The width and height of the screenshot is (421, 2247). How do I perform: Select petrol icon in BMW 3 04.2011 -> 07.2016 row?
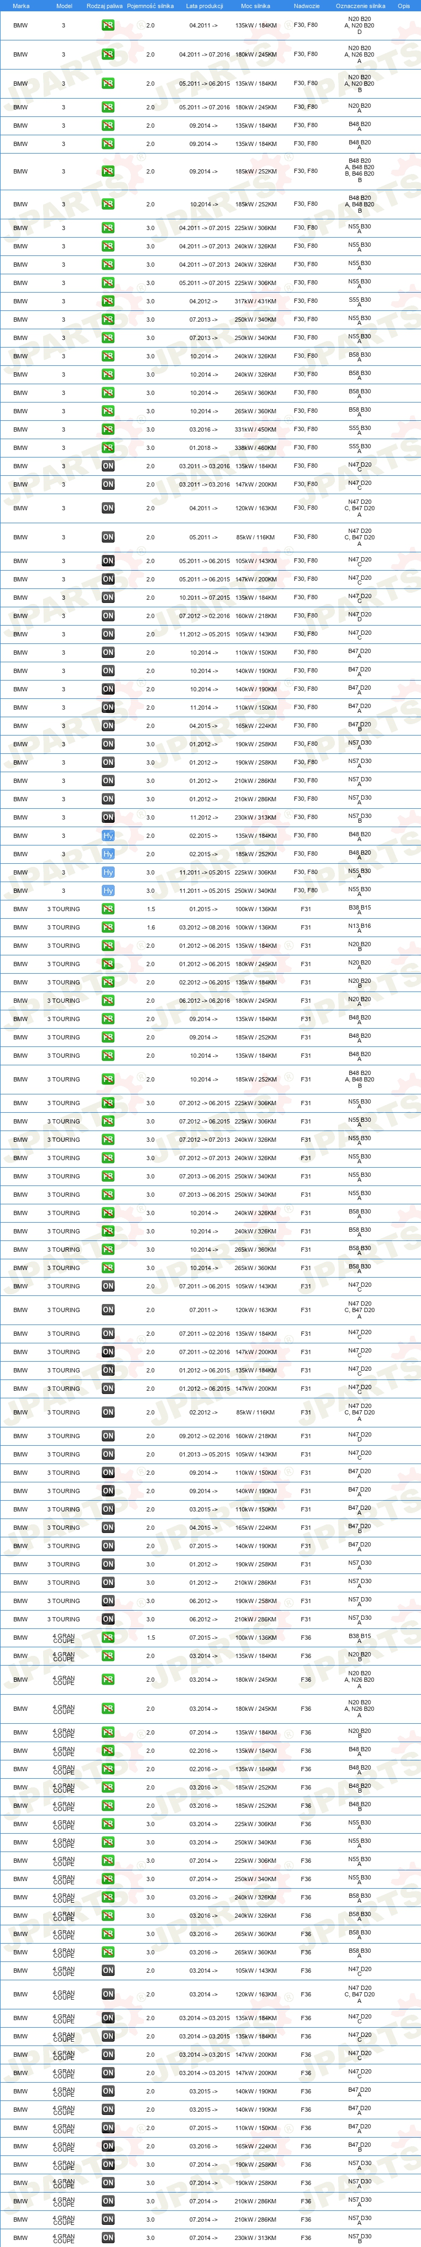[x=108, y=54]
